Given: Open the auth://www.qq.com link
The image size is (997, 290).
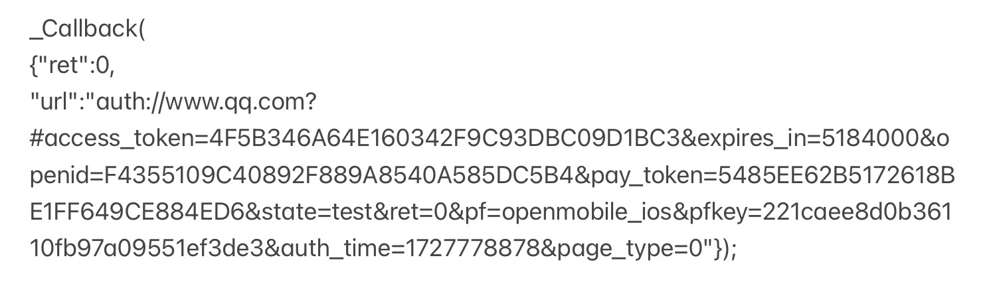Looking at the screenshot, I should point(207,102).
